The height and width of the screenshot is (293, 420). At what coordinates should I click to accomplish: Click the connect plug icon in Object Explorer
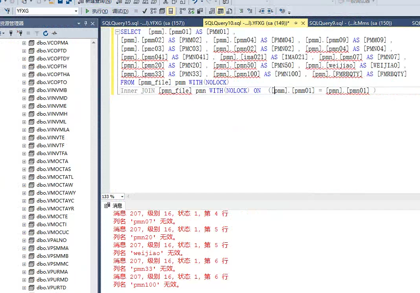click(x=11, y=33)
